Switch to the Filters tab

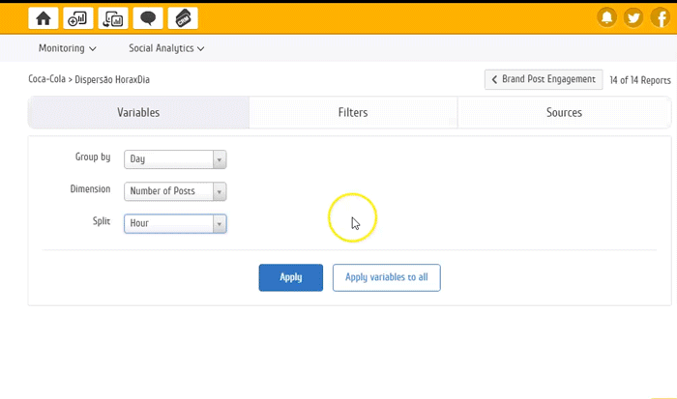pyautogui.click(x=353, y=113)
